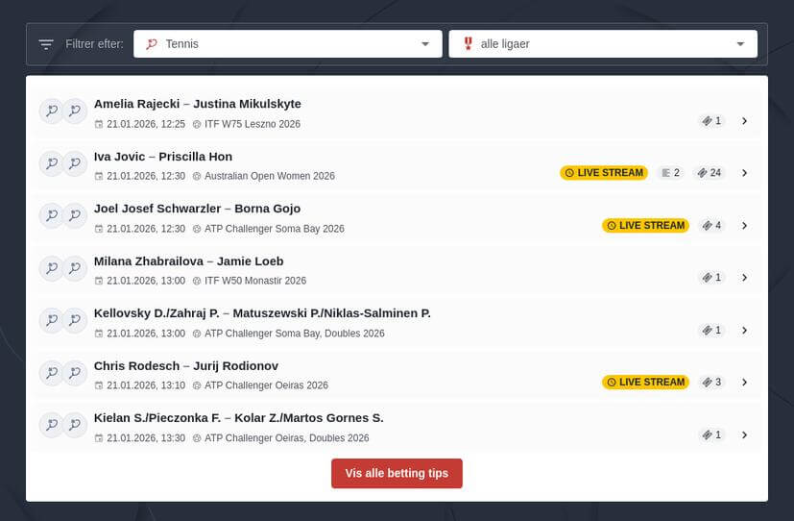Click racket avatar for Joel Josef Schwarzler
The image size is (794, 521).
52,215
